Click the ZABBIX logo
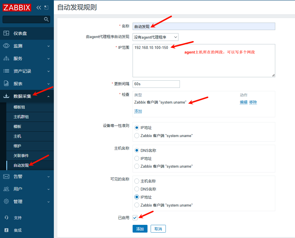 [x=17, y=7]
